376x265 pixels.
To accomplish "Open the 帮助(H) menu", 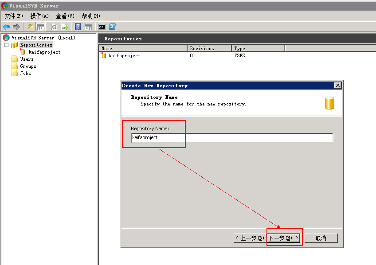I will (91, 16).
